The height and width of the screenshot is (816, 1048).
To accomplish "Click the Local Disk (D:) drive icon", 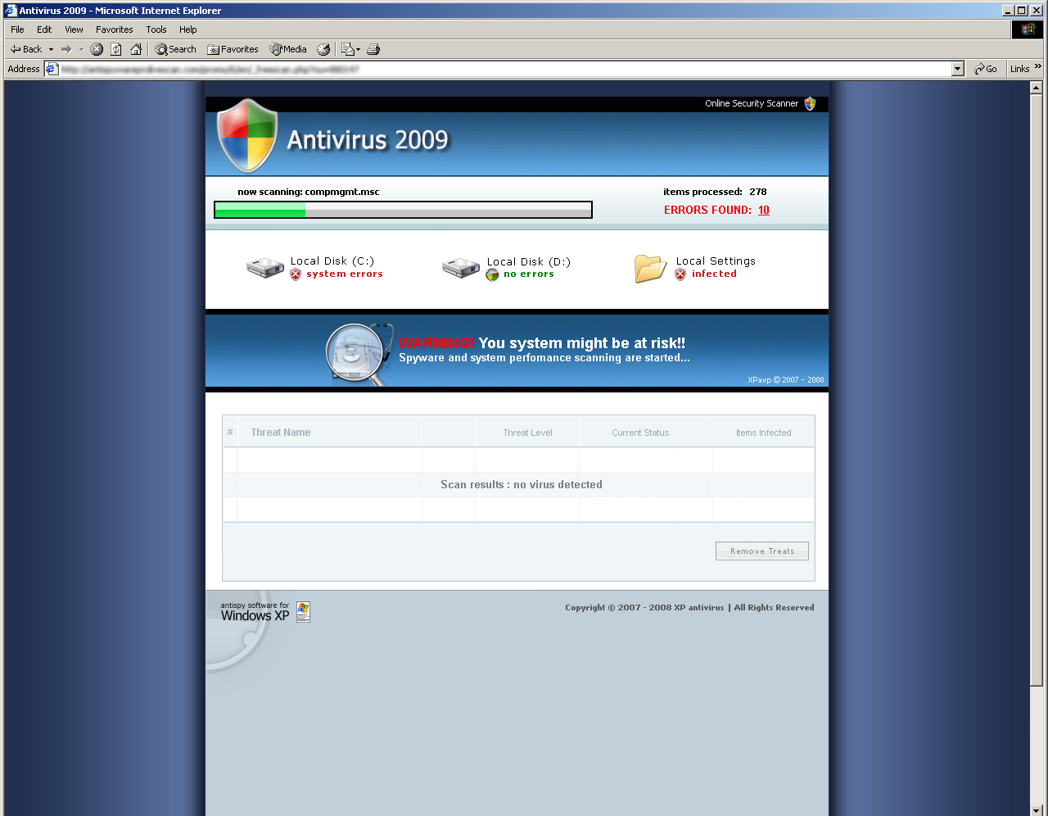I will point(461,268).
